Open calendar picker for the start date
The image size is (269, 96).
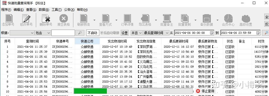212,33
